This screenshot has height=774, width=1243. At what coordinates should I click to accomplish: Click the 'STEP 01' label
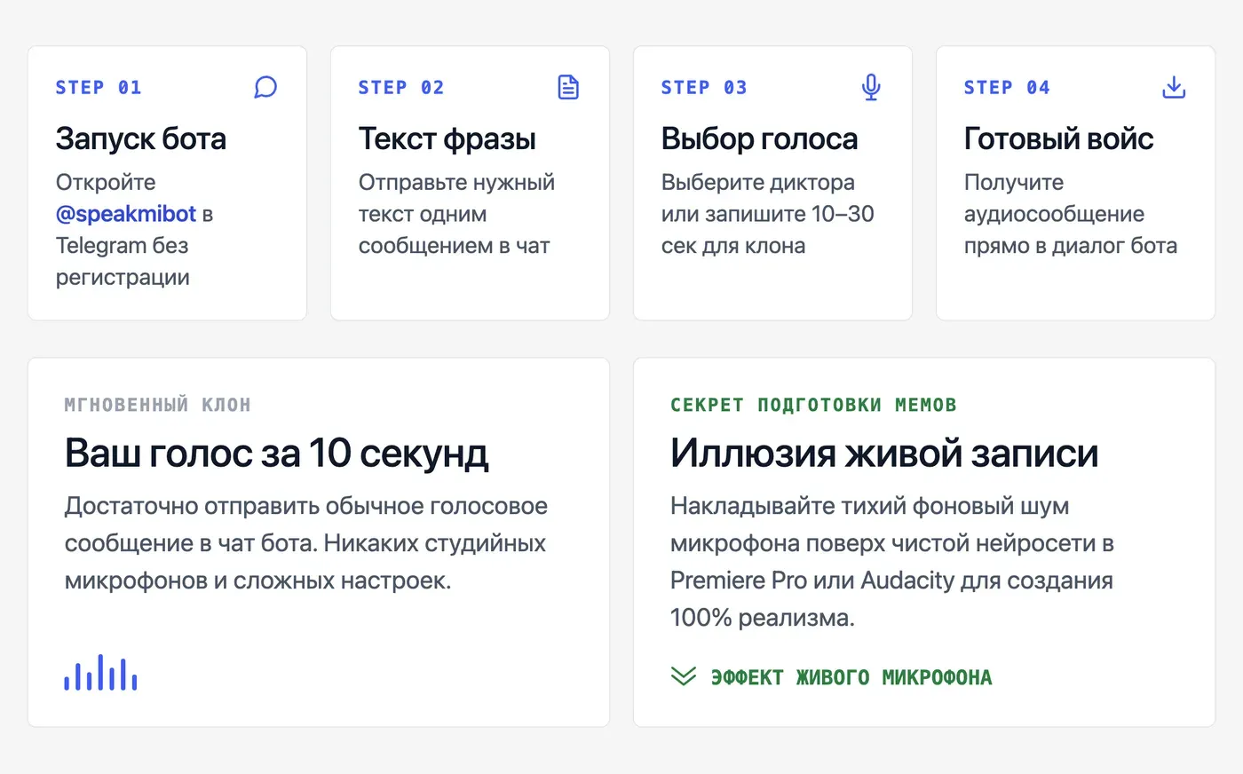click(x=99, y=87)
